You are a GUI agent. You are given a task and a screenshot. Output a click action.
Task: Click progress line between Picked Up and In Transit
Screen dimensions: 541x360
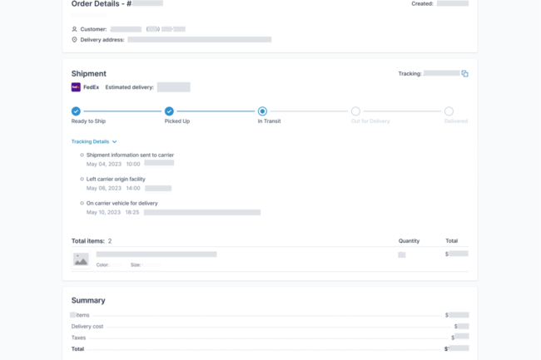tap(216, 111)
